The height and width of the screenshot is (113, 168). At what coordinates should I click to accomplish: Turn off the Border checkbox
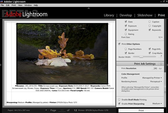tap(126, 53)
